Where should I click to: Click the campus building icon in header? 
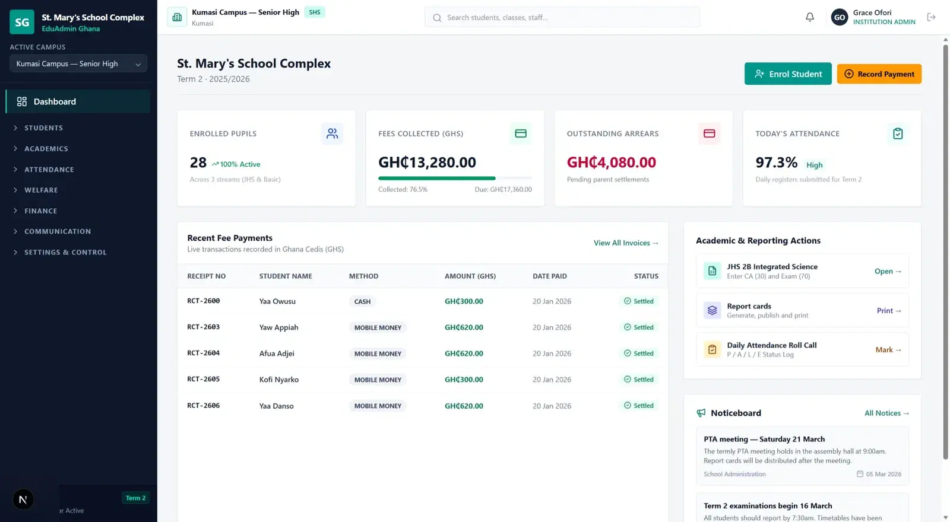(177, 17)
